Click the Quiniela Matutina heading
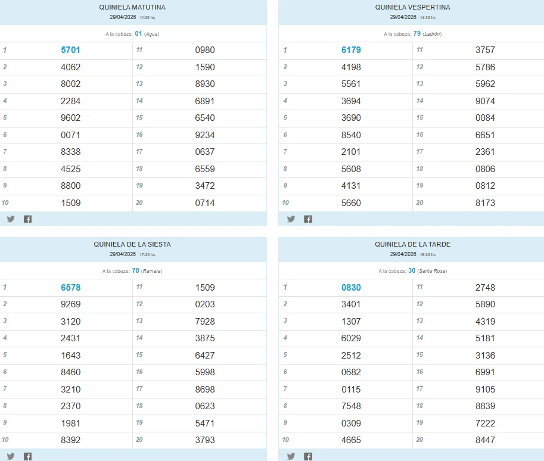 (132, 7)
